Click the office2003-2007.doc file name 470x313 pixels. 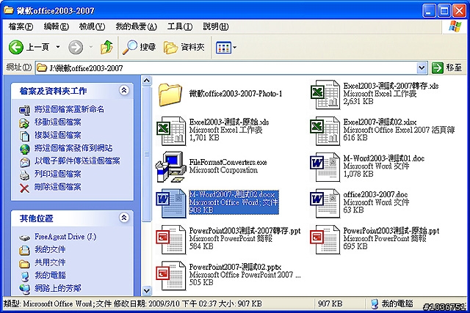(375, 194)
